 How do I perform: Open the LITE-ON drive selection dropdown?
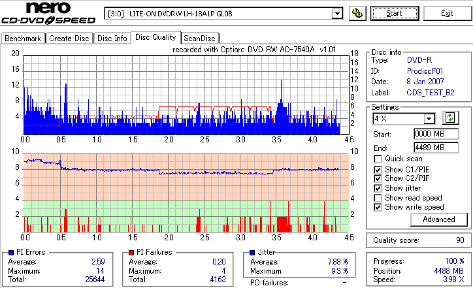pyautogui.click(x=337, y=14)
